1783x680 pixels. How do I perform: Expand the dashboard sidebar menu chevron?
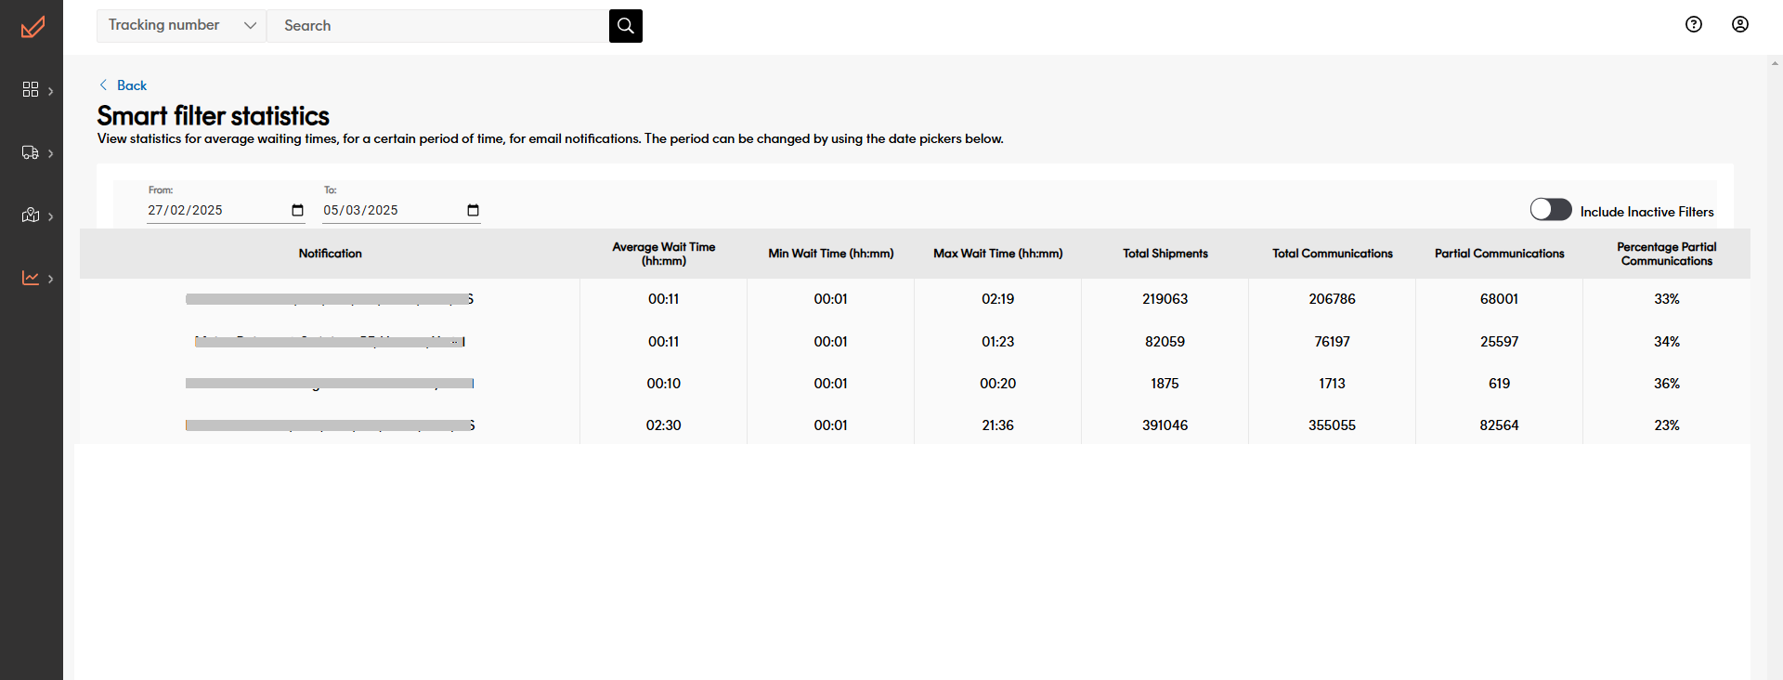point(51,91)
